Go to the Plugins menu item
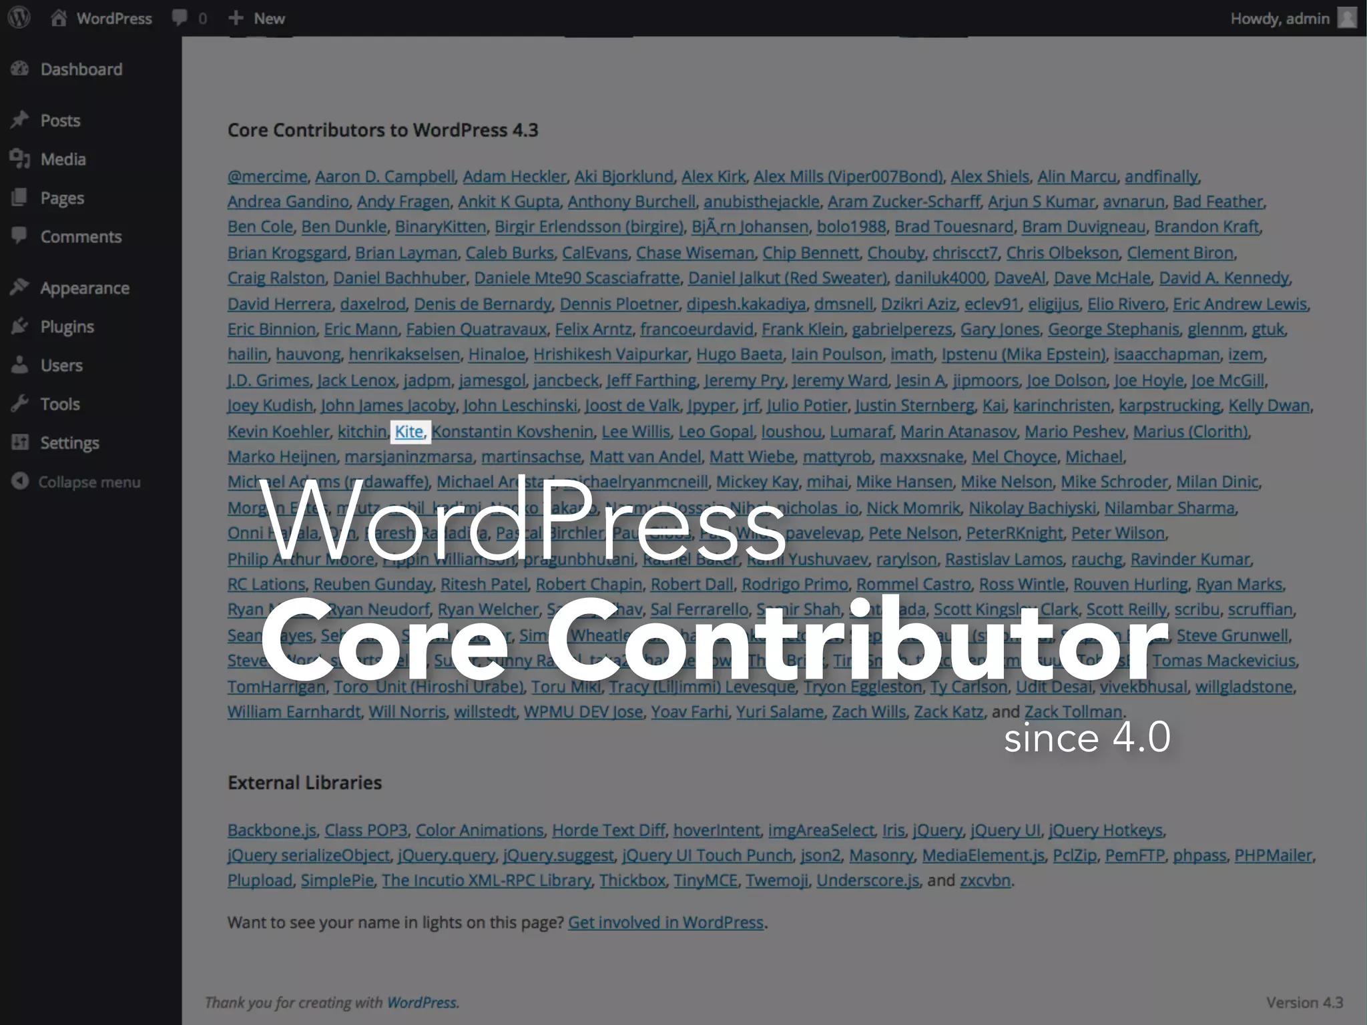1367x1025 pixels. tap(67, 327)
